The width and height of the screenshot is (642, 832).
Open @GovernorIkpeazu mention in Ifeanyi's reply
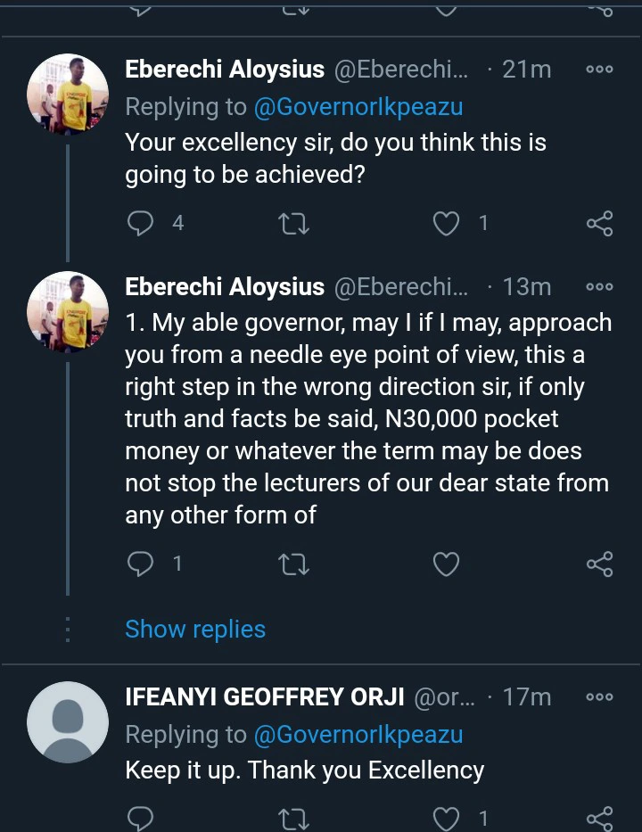tap(358, 735)
